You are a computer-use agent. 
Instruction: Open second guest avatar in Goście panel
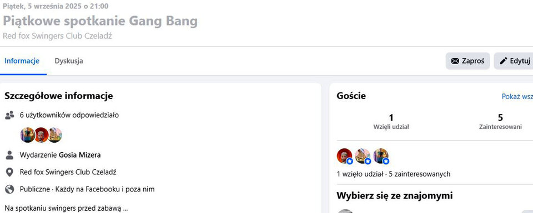pyautogui.click(x=363, y=156)
